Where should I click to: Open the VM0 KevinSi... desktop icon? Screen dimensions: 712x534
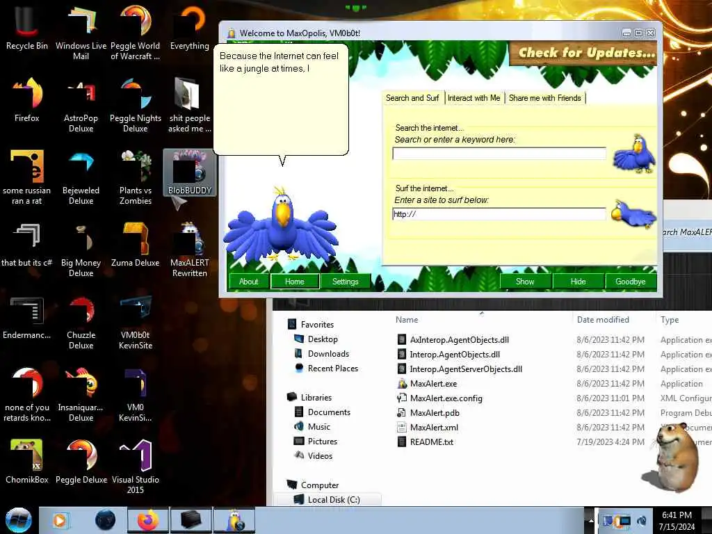click(136, 394)
